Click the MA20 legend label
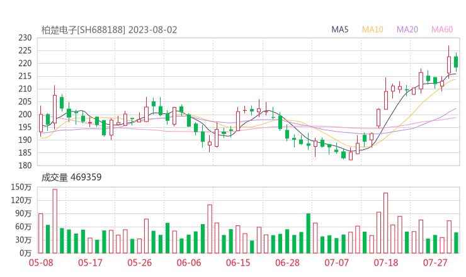Viewport: 466px width, 277px height. 407,30
